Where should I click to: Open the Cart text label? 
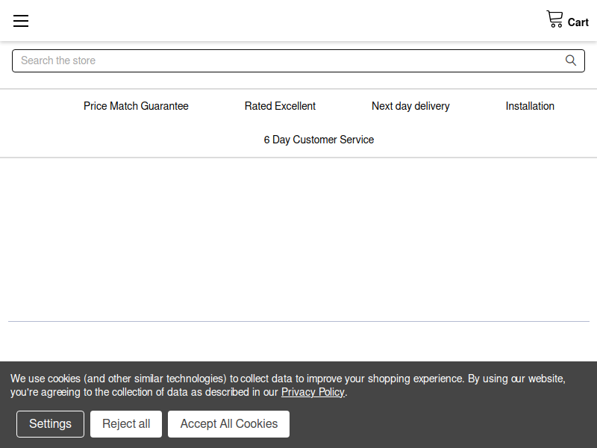click(578, 22)
